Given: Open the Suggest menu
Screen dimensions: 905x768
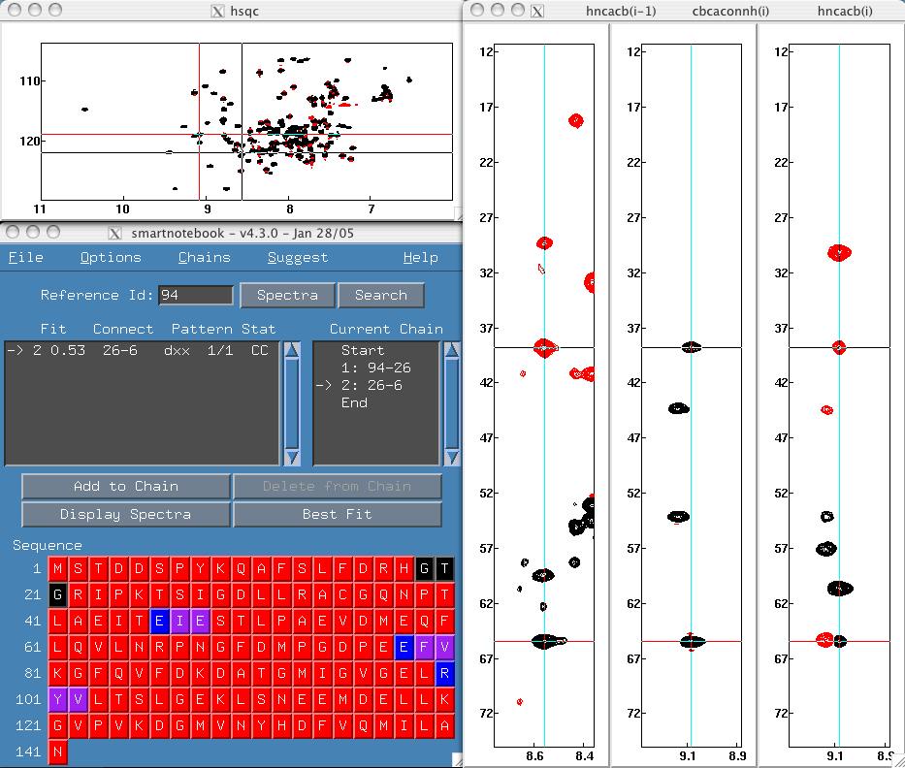Looking at the screenshot, I should tap(297, 257).
